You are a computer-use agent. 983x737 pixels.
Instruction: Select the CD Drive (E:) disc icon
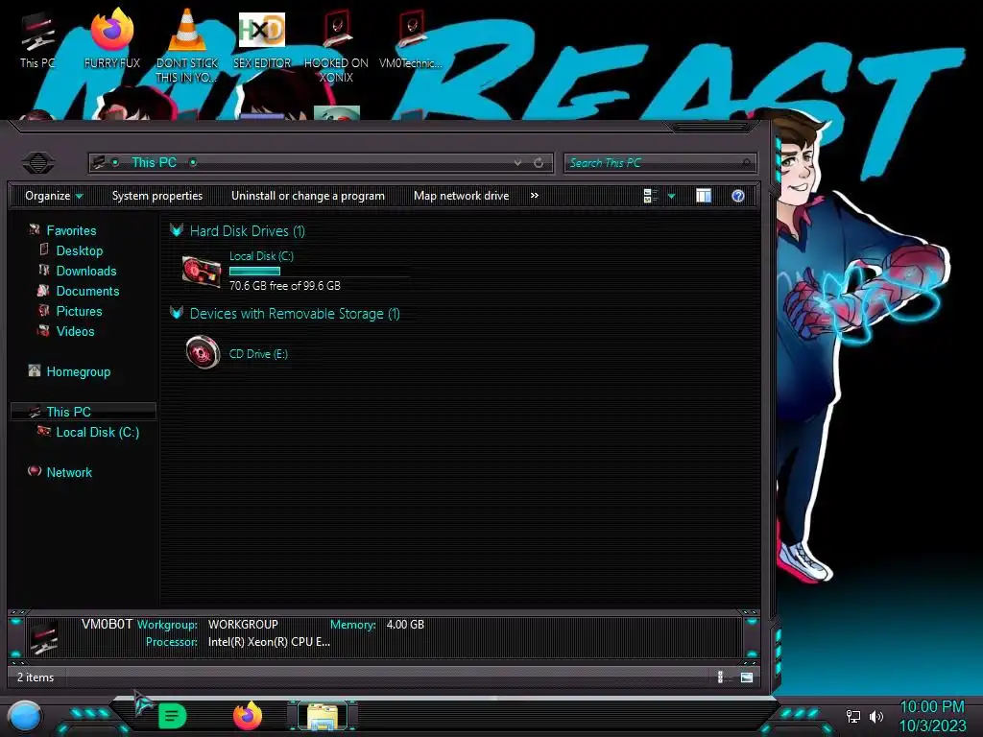click(203, 352)
